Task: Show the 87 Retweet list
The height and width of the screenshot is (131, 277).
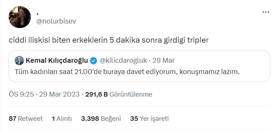Action: [26, 118]
